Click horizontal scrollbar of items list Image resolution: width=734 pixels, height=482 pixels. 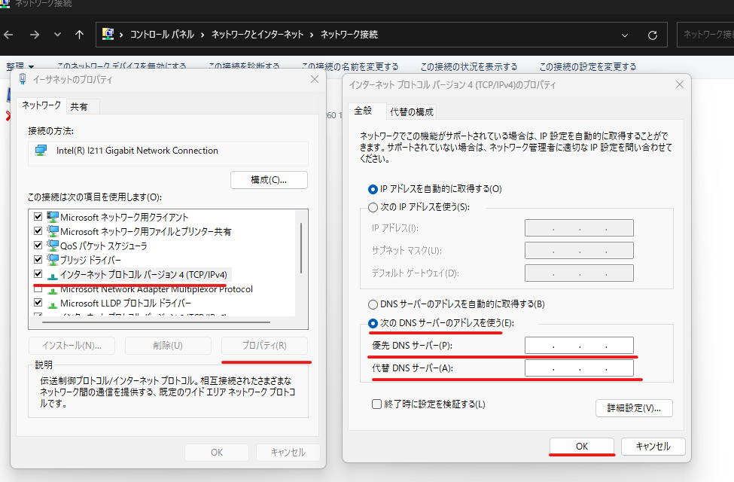(x=156, y=322)
